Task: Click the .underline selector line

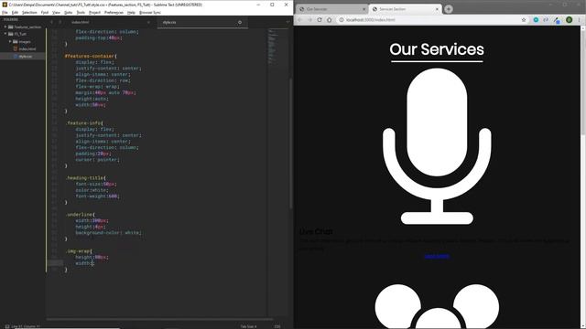Action: tap(80, 215)
